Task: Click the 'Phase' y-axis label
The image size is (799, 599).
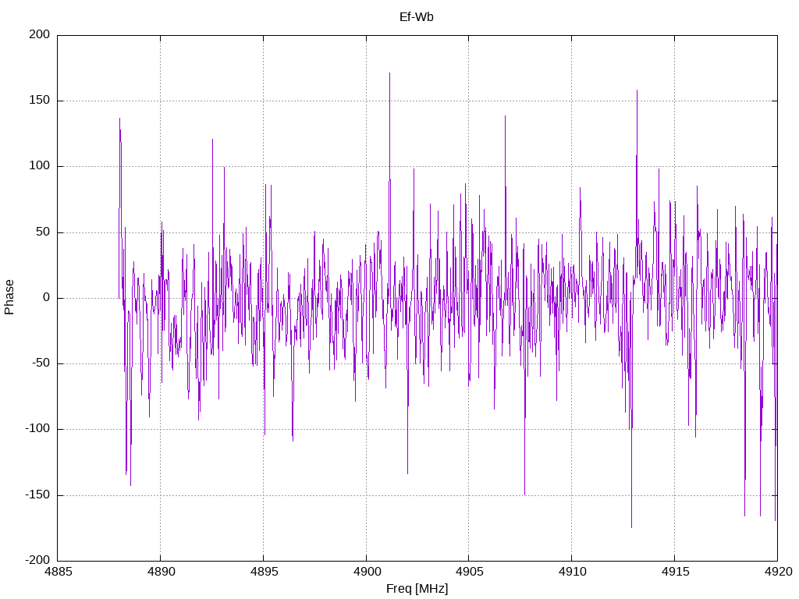Action: click(9, 297)
